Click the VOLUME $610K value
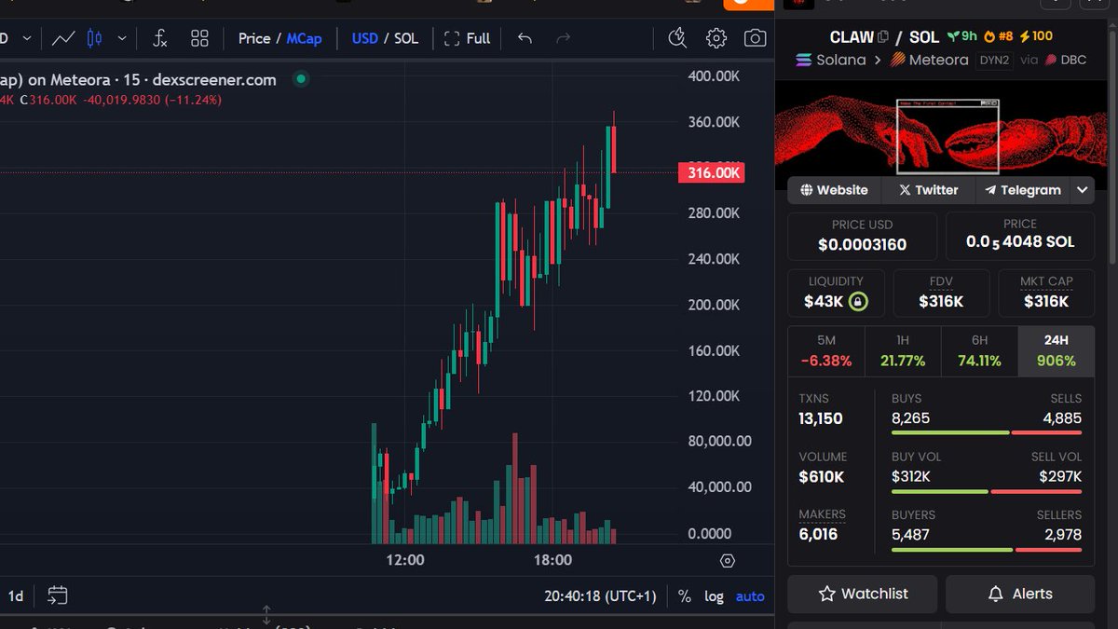1118x629 pixels. click(x=822, y=477)
